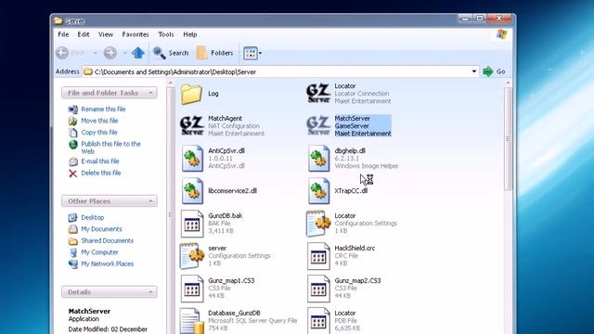Click Rename this file link
The image size is (594, 334).
click(x=103, y=109)
